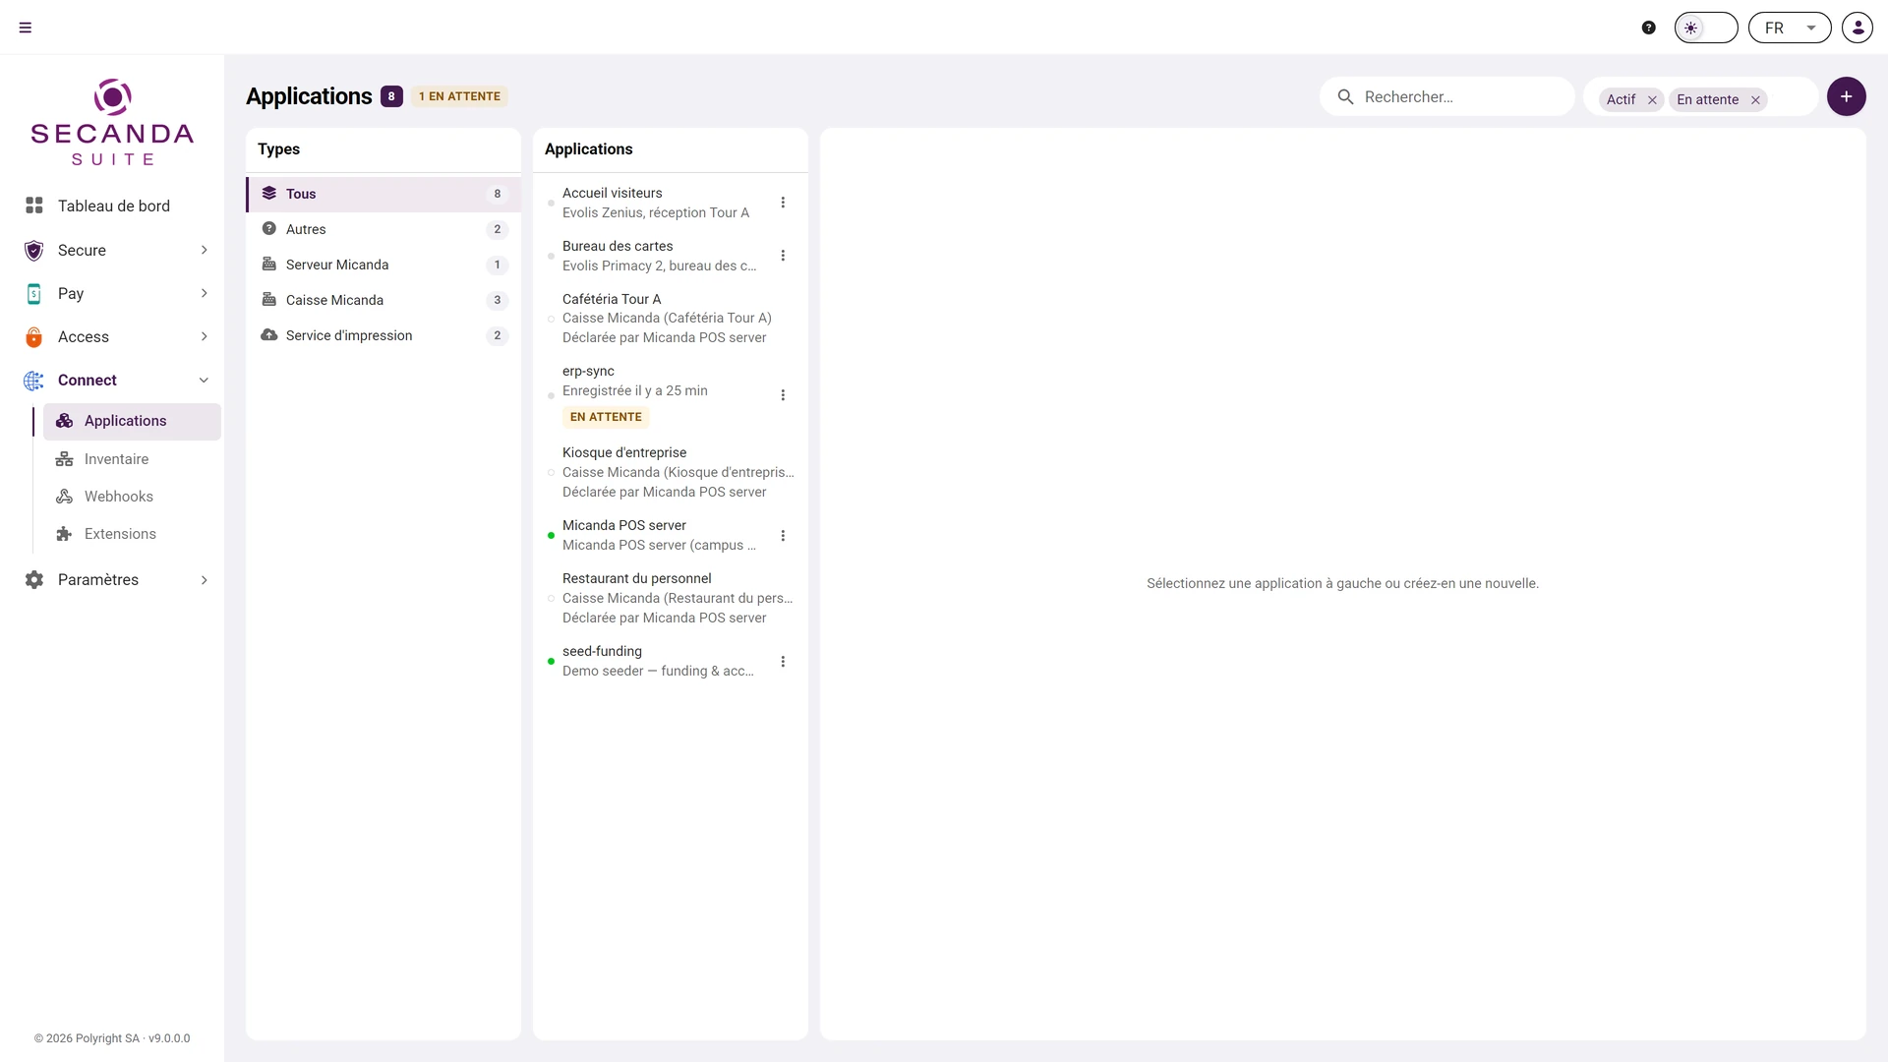
Task: Select the Applications sidebar item
Action: click(x=132, y=421)
